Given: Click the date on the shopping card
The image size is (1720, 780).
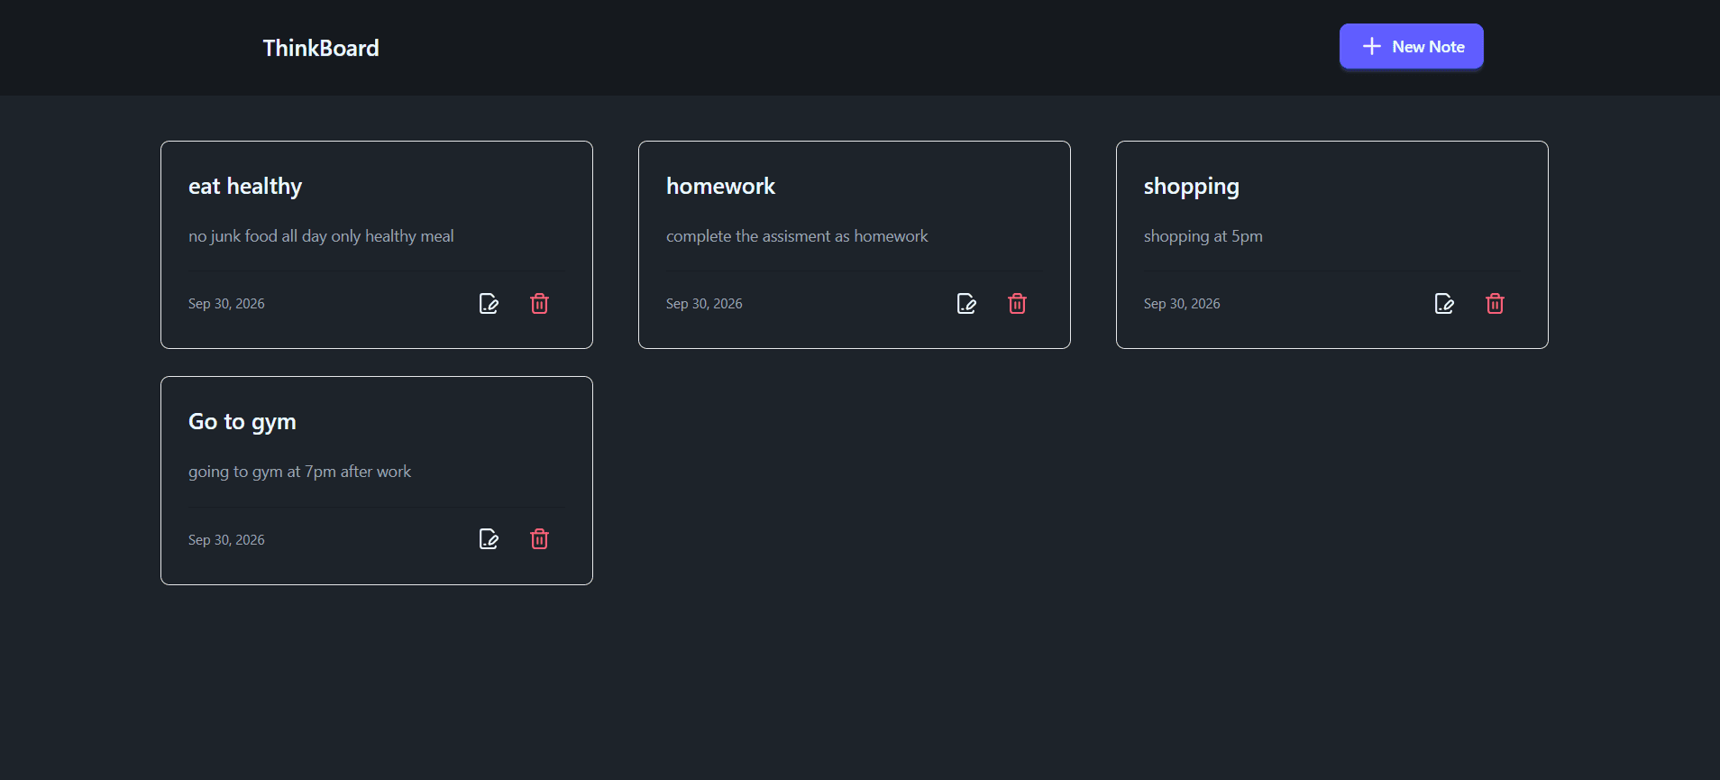Looking at the screenshot, I should pyautogui.click(x=1182, y=304).
